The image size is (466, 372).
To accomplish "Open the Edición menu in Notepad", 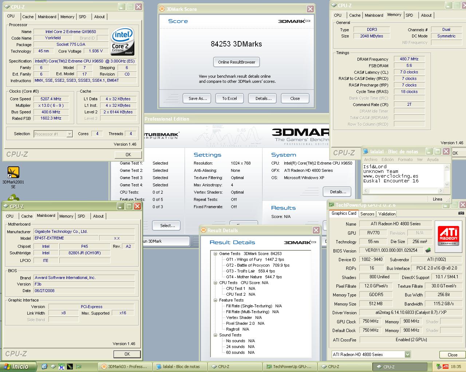I will pos(387,159).
